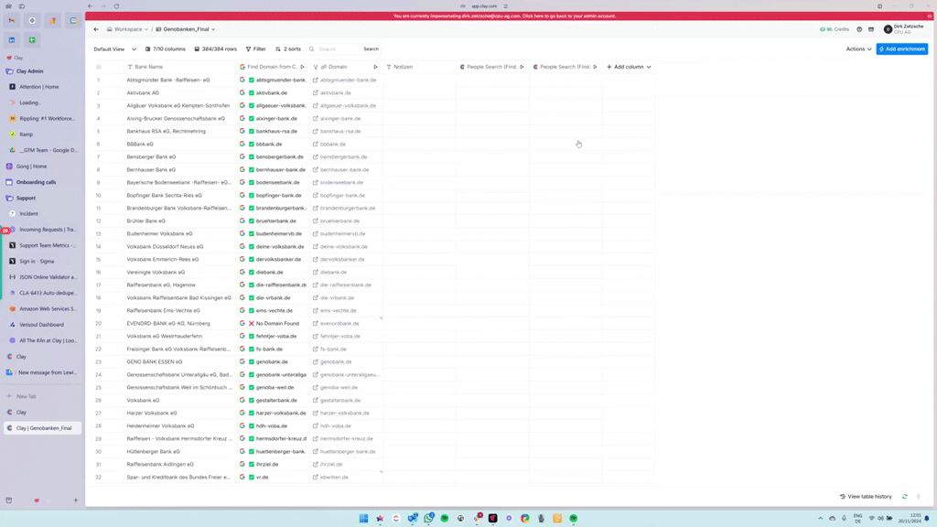Click the back arrow beside Workspace breadcrumb
Image resolution: width=937 pixels, height=527 pixels.
pos(96,29)
